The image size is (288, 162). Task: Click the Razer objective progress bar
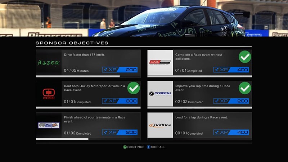[x=88, y=76]
